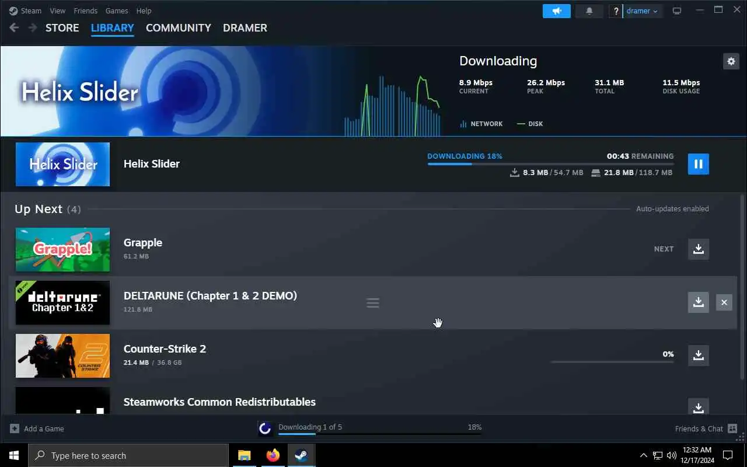Image resolution: width=747 pixels, height=467 pixels.
Task: Start DELTARUNE download now
Action: coord(698,302)
